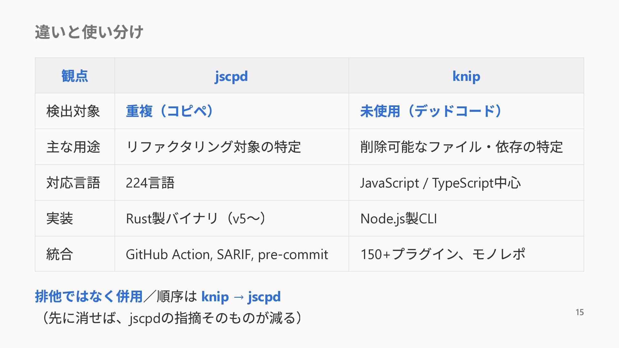
Task: Click the GitHub Action, SARIF, pre-commit cell
Action: pyautogui.click(x=231, y=254)
